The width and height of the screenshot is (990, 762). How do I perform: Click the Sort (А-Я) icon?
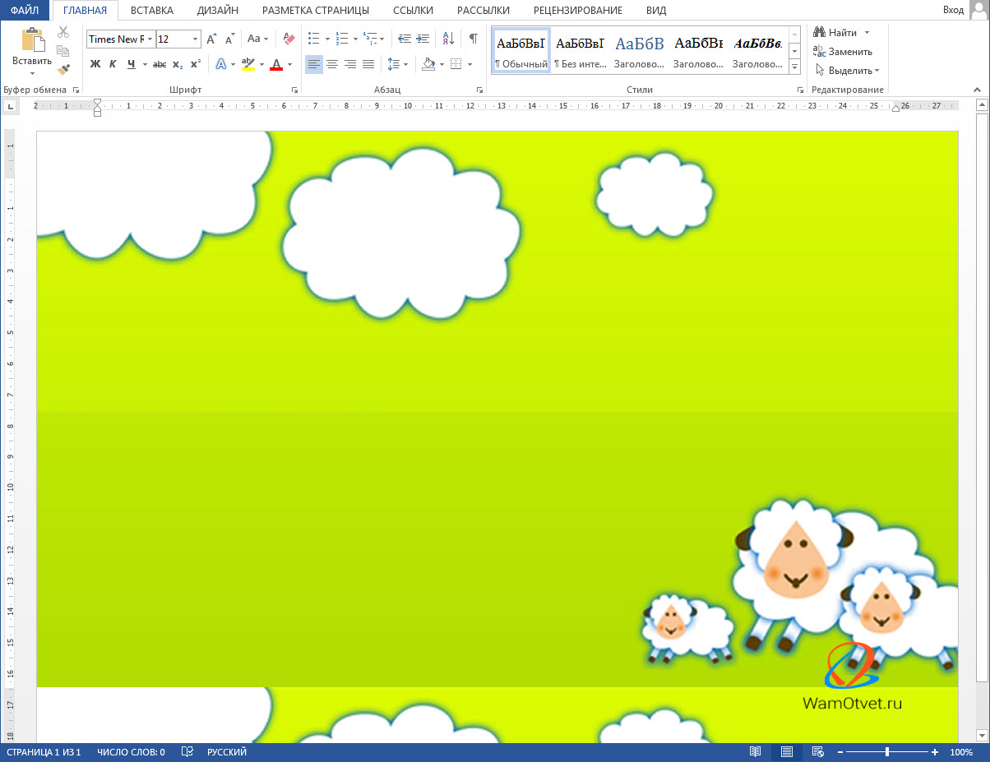(448, 39)
